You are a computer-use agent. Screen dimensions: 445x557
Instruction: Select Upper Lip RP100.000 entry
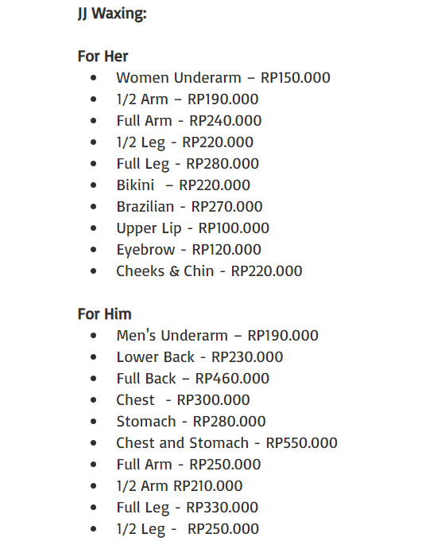pos(192,228)
